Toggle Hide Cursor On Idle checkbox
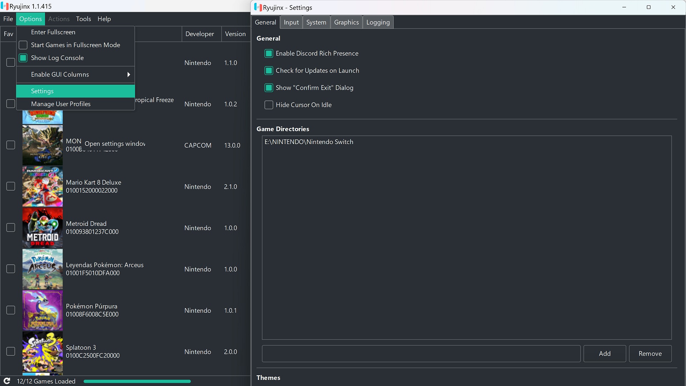 click(x=269, y=105)
